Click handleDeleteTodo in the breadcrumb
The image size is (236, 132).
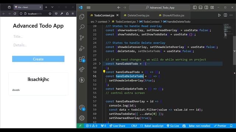pos(177,22)
